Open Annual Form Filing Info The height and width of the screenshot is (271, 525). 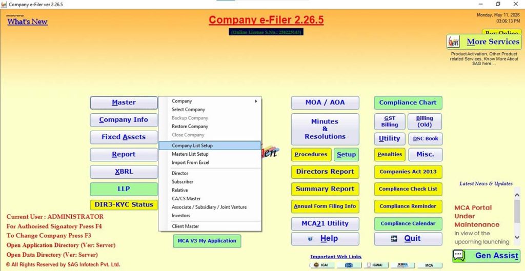(325, 206)
